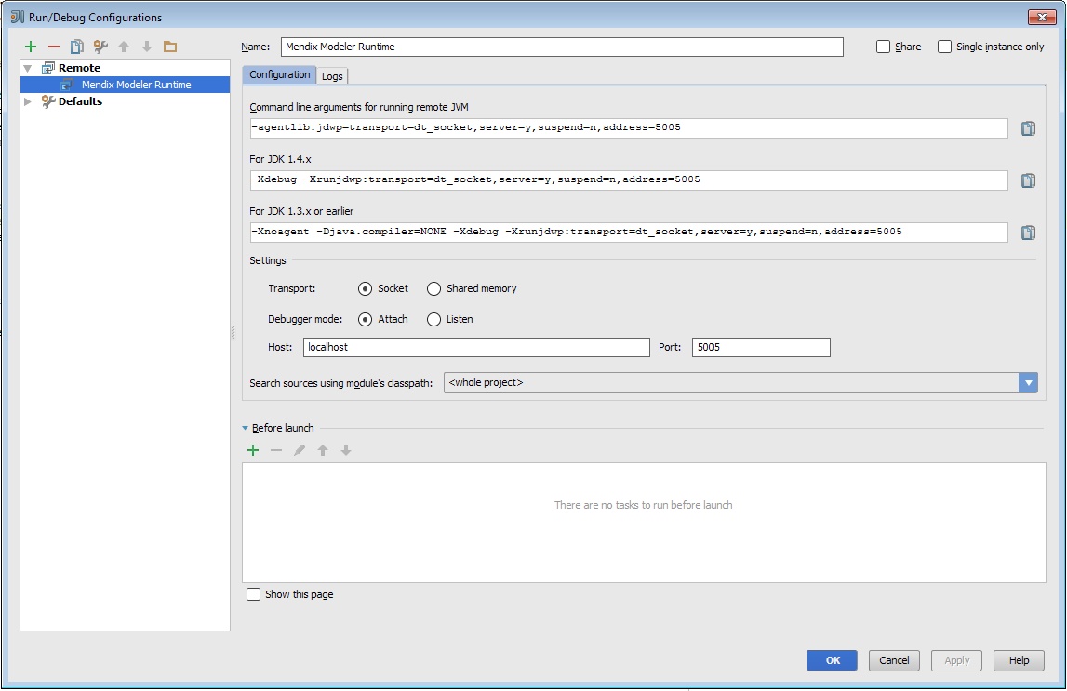This screenshot has width=1067, height=691.
Task: Create new configuration folder
Action: pyautogui.click(x=170, y=47)
